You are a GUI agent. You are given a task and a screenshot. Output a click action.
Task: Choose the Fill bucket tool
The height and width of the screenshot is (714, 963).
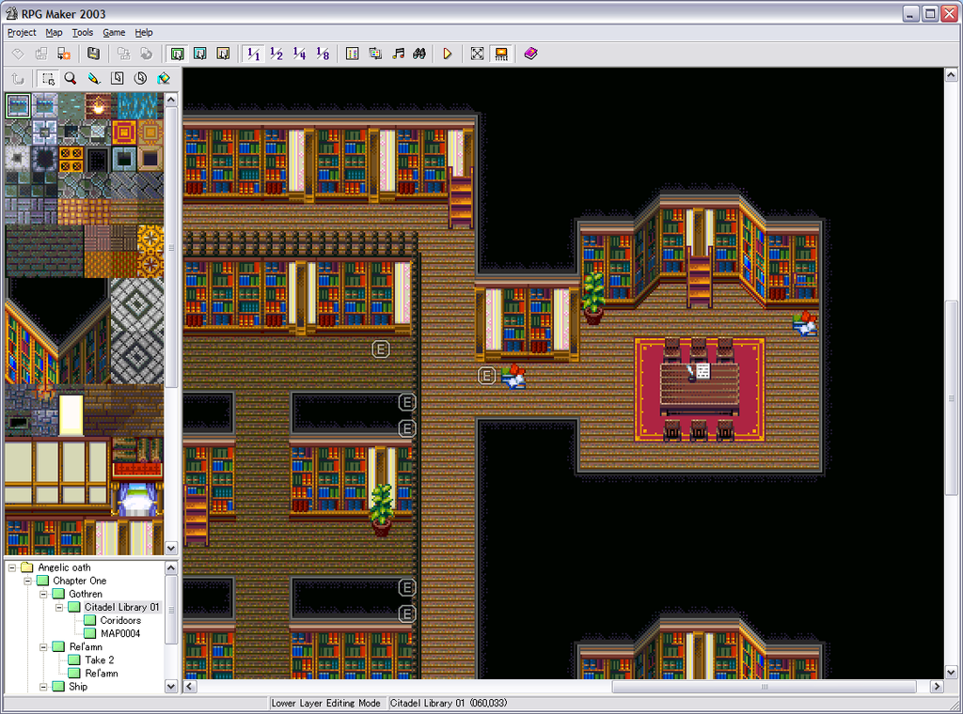[x=164, y=79]
